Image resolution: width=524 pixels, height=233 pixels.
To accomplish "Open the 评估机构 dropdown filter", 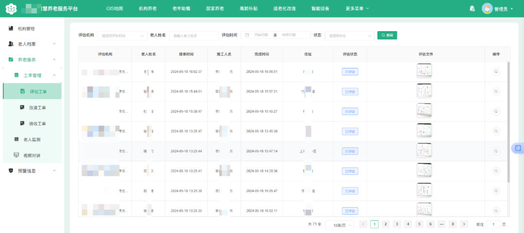I will tap(122, 35).
